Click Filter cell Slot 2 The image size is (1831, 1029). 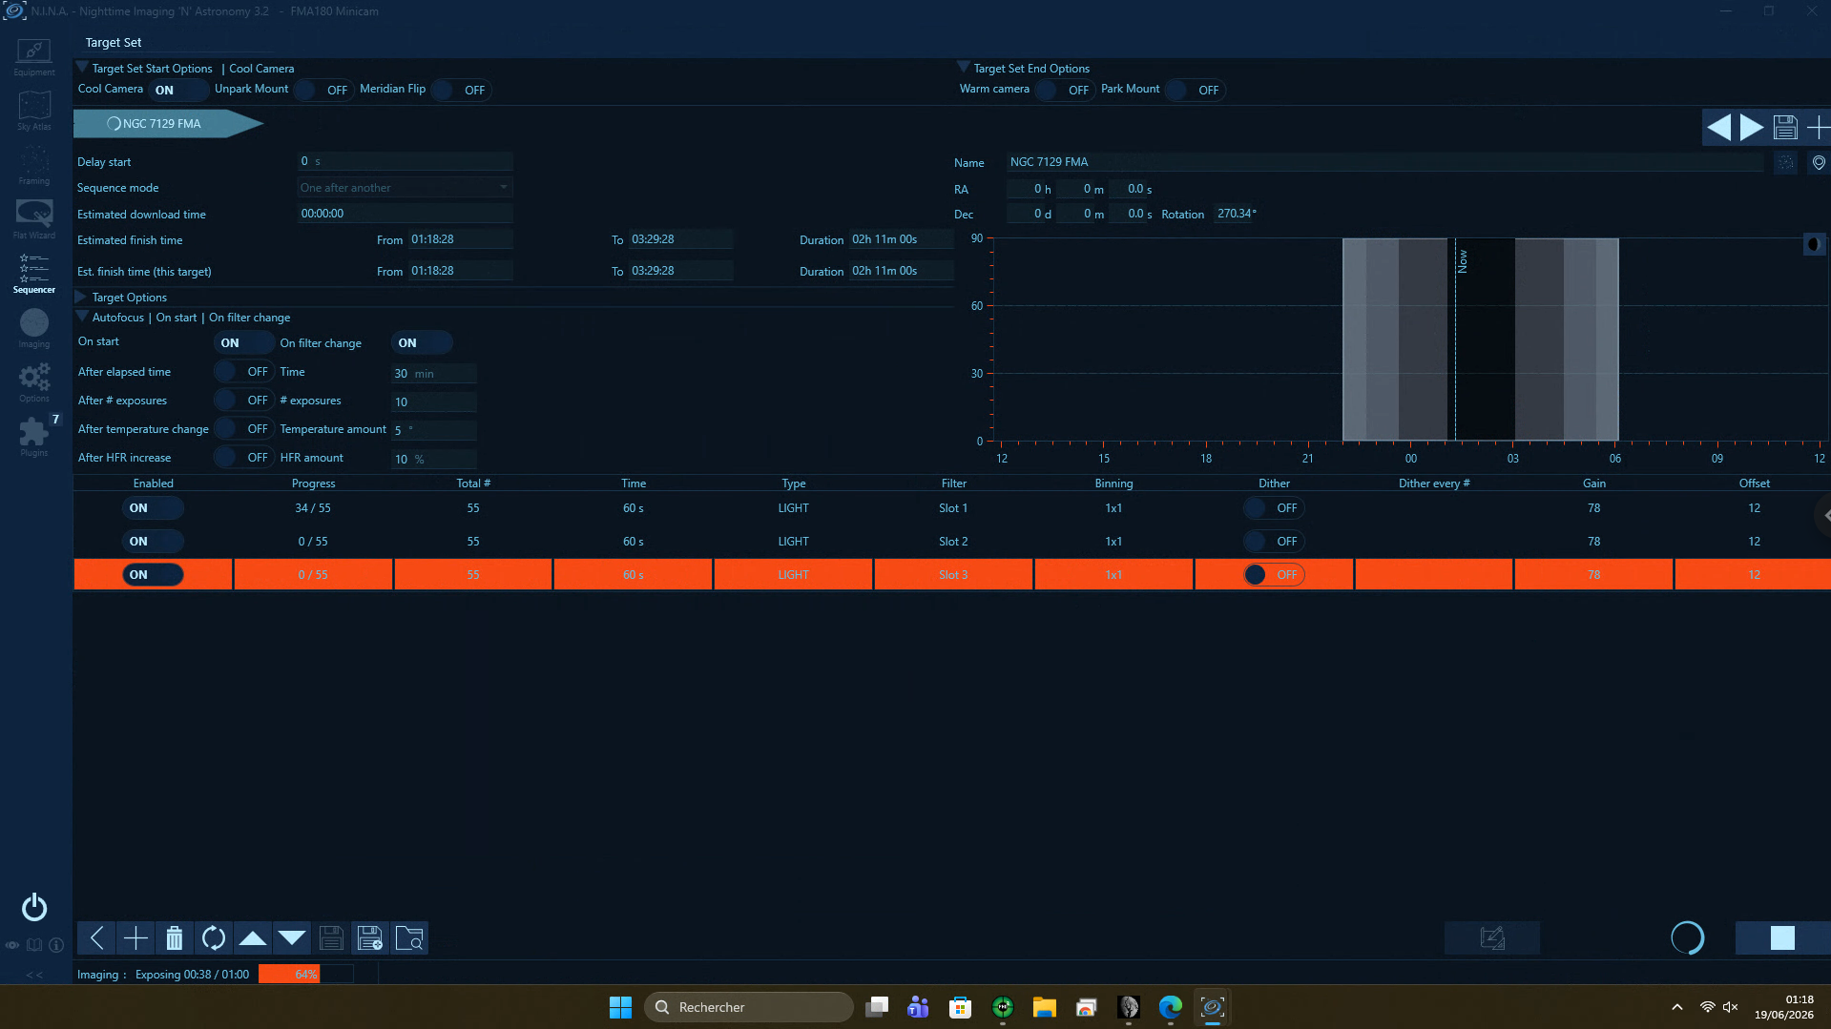click(x=952, y=542)
